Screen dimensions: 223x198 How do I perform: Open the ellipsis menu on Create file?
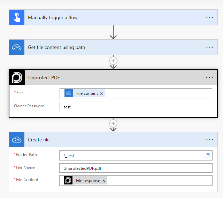tap(209, 140)
